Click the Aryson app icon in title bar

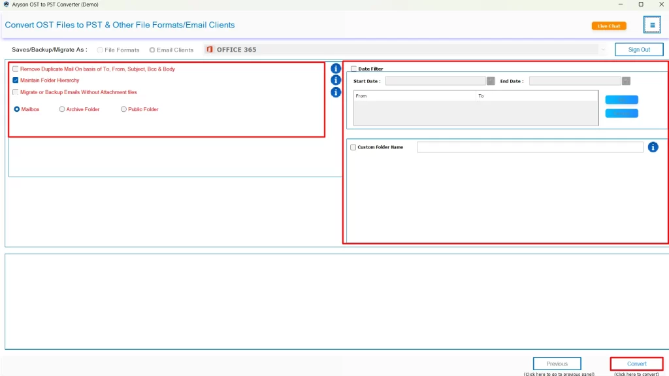pyautogui.click(x=6, y=5)
